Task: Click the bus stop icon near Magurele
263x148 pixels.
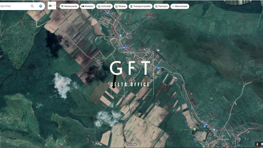Action: [x=204, y=127]
